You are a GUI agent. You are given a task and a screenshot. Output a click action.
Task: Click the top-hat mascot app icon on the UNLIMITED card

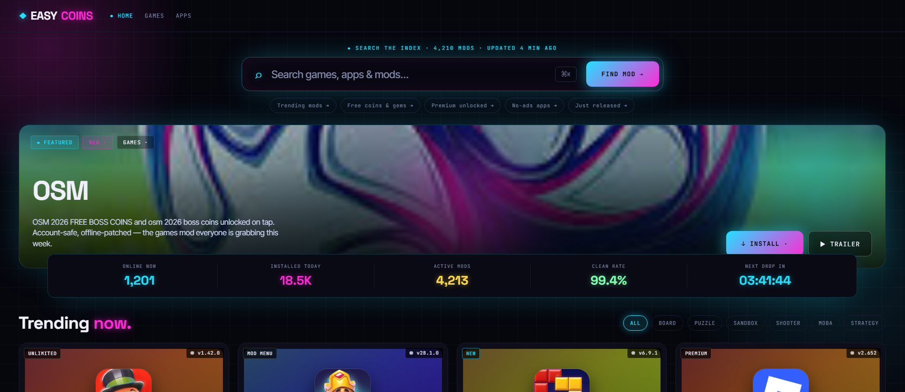click(124, 380)
